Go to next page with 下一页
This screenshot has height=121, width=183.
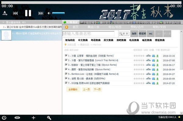97,89
